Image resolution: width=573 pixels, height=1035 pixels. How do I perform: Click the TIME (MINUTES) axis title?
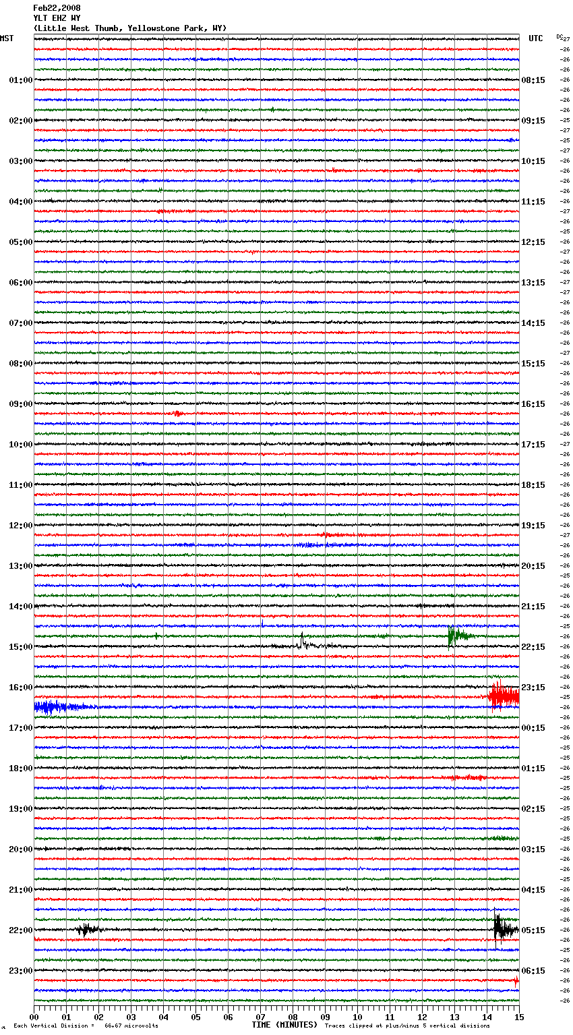pyautogui.click(x=284, y=1025)
